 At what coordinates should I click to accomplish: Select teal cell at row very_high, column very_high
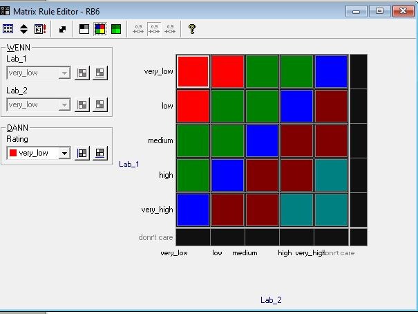332,210
